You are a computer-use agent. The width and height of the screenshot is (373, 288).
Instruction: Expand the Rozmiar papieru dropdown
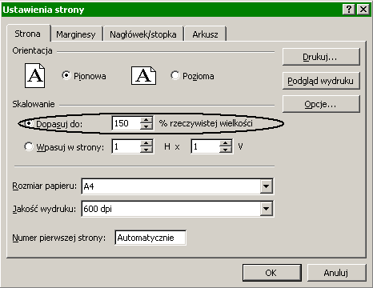[x=267, y=186]
